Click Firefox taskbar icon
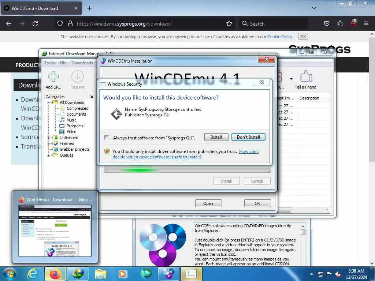The height and width of the screenshot is (281, 375). (55, 274)
